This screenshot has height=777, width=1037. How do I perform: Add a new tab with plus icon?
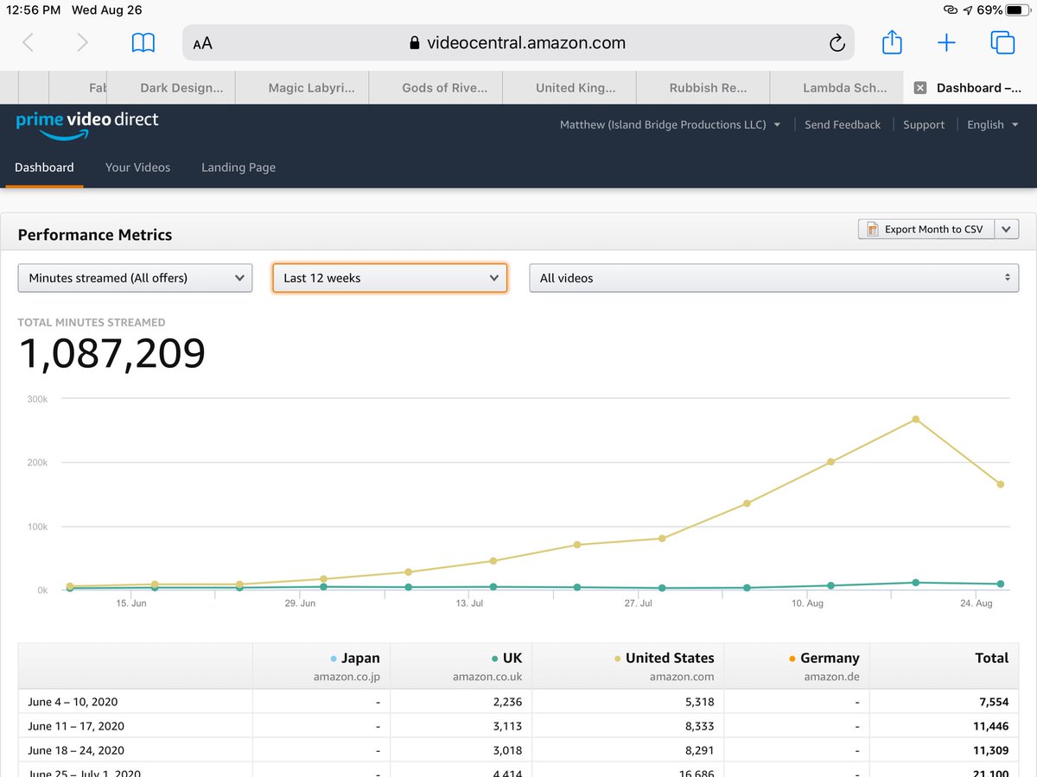(946, 43)
